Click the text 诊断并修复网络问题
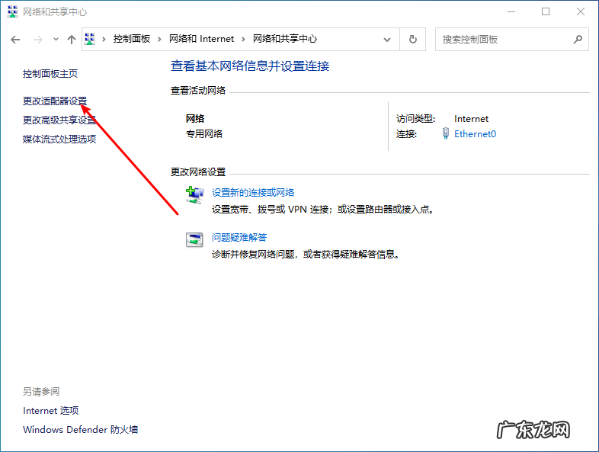 tap(253, 254)
